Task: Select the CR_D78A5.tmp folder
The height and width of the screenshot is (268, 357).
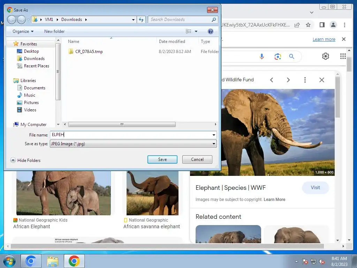Action: coord(89,52)
